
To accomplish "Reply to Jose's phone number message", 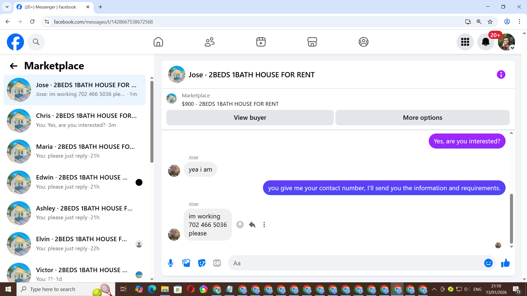I will [x=252, y=225].
